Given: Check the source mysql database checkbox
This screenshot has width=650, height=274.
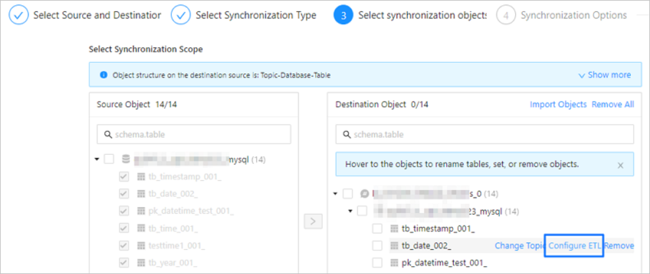Looking at the screenshot, I should pos(109,159).
